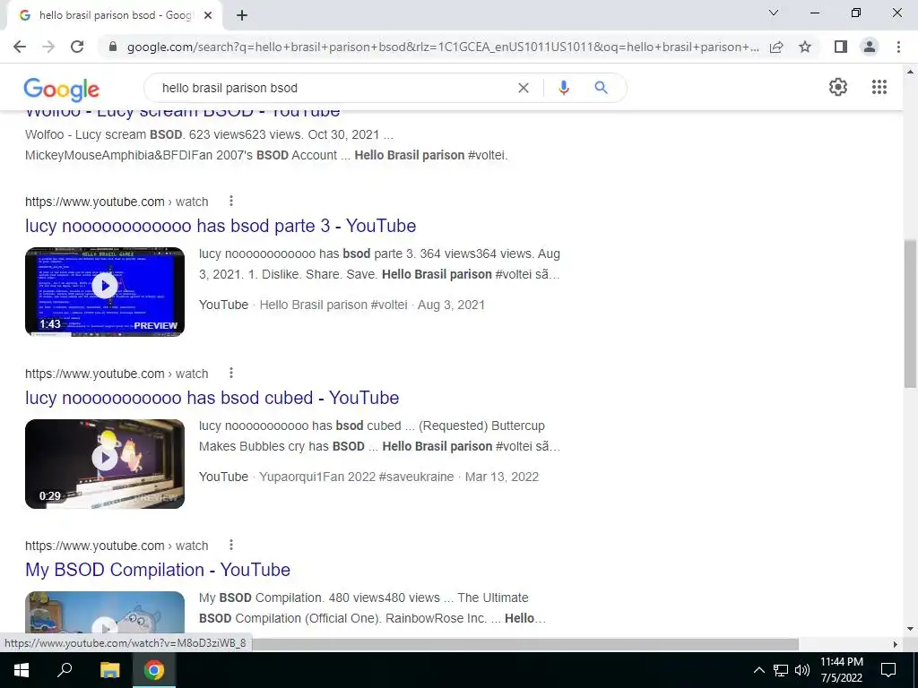918x688 pixels.
Task: Open 'lucy noooooooooo has bsod cubed' link
Action: [212, 398]
